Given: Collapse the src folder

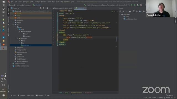Looking at the screenshot, I should tap(13, 25).
